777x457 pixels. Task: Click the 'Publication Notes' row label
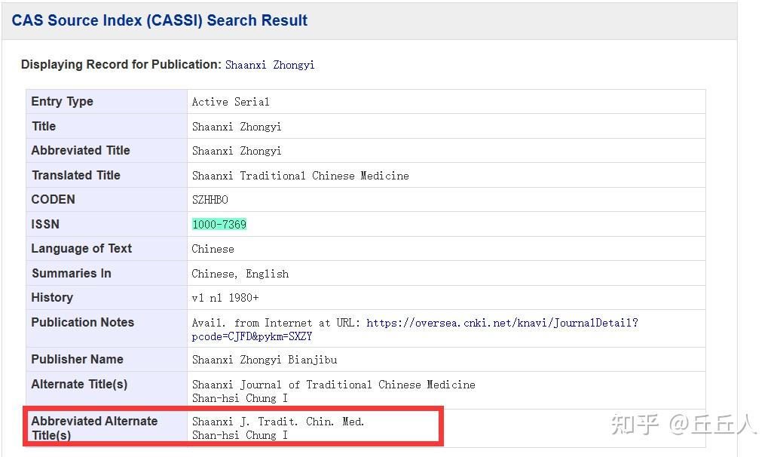[x=82, y=322]
